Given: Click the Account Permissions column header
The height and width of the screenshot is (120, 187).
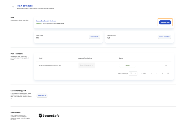Looking at the screenshot, I should point(85,58).
